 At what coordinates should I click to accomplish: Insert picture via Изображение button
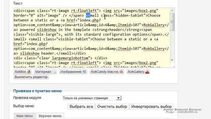tap(73, 72)
